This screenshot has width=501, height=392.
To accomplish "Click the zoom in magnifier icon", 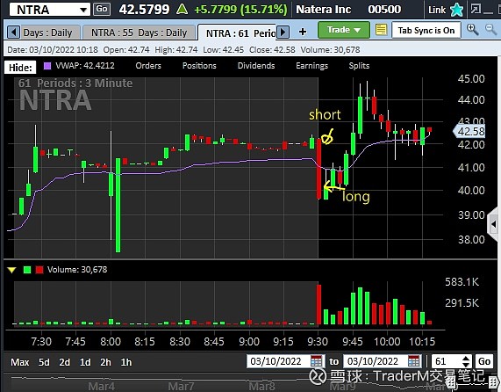I will coord(472,29).
